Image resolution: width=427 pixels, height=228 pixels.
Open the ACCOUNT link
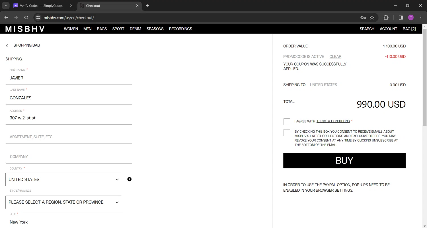click(x=388, y=29)
